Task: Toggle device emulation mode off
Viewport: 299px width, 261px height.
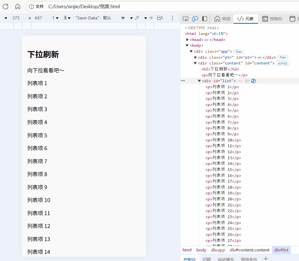Action: pyautogui.click(x=195, y=19)
